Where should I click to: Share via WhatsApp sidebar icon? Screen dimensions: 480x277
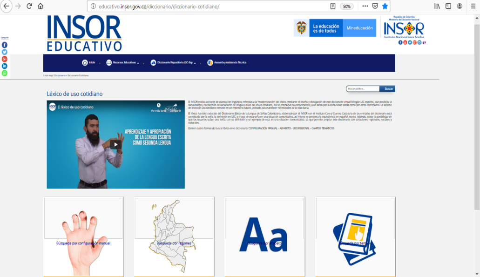tap(5, 73)
